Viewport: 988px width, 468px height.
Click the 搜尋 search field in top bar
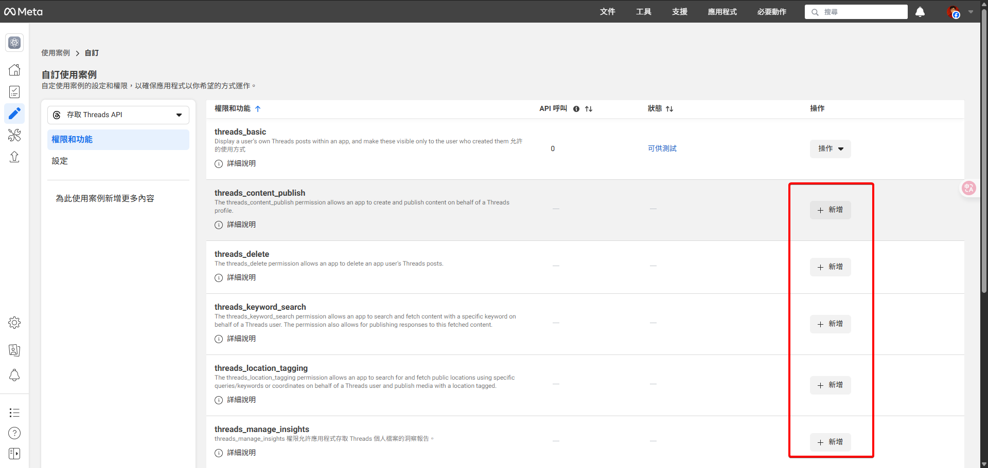point(856,12)
